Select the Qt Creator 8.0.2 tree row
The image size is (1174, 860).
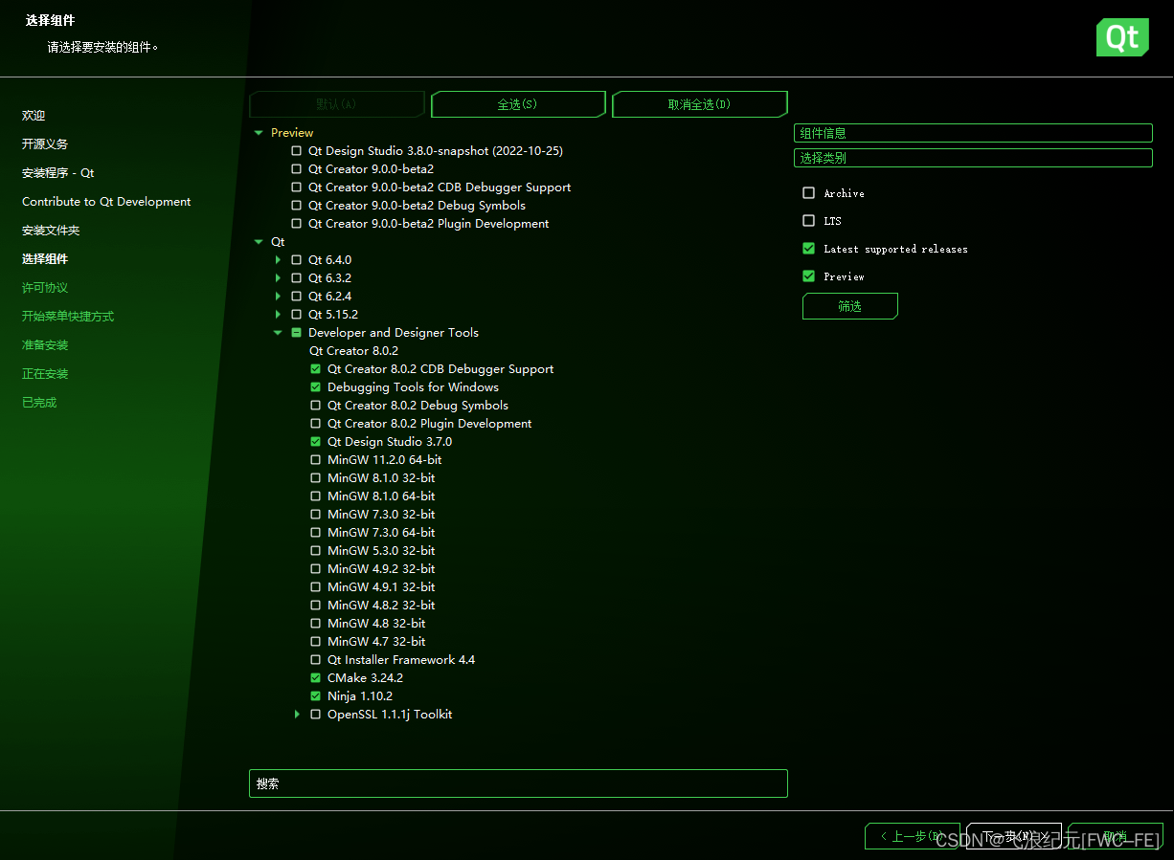tap(353, 351)
